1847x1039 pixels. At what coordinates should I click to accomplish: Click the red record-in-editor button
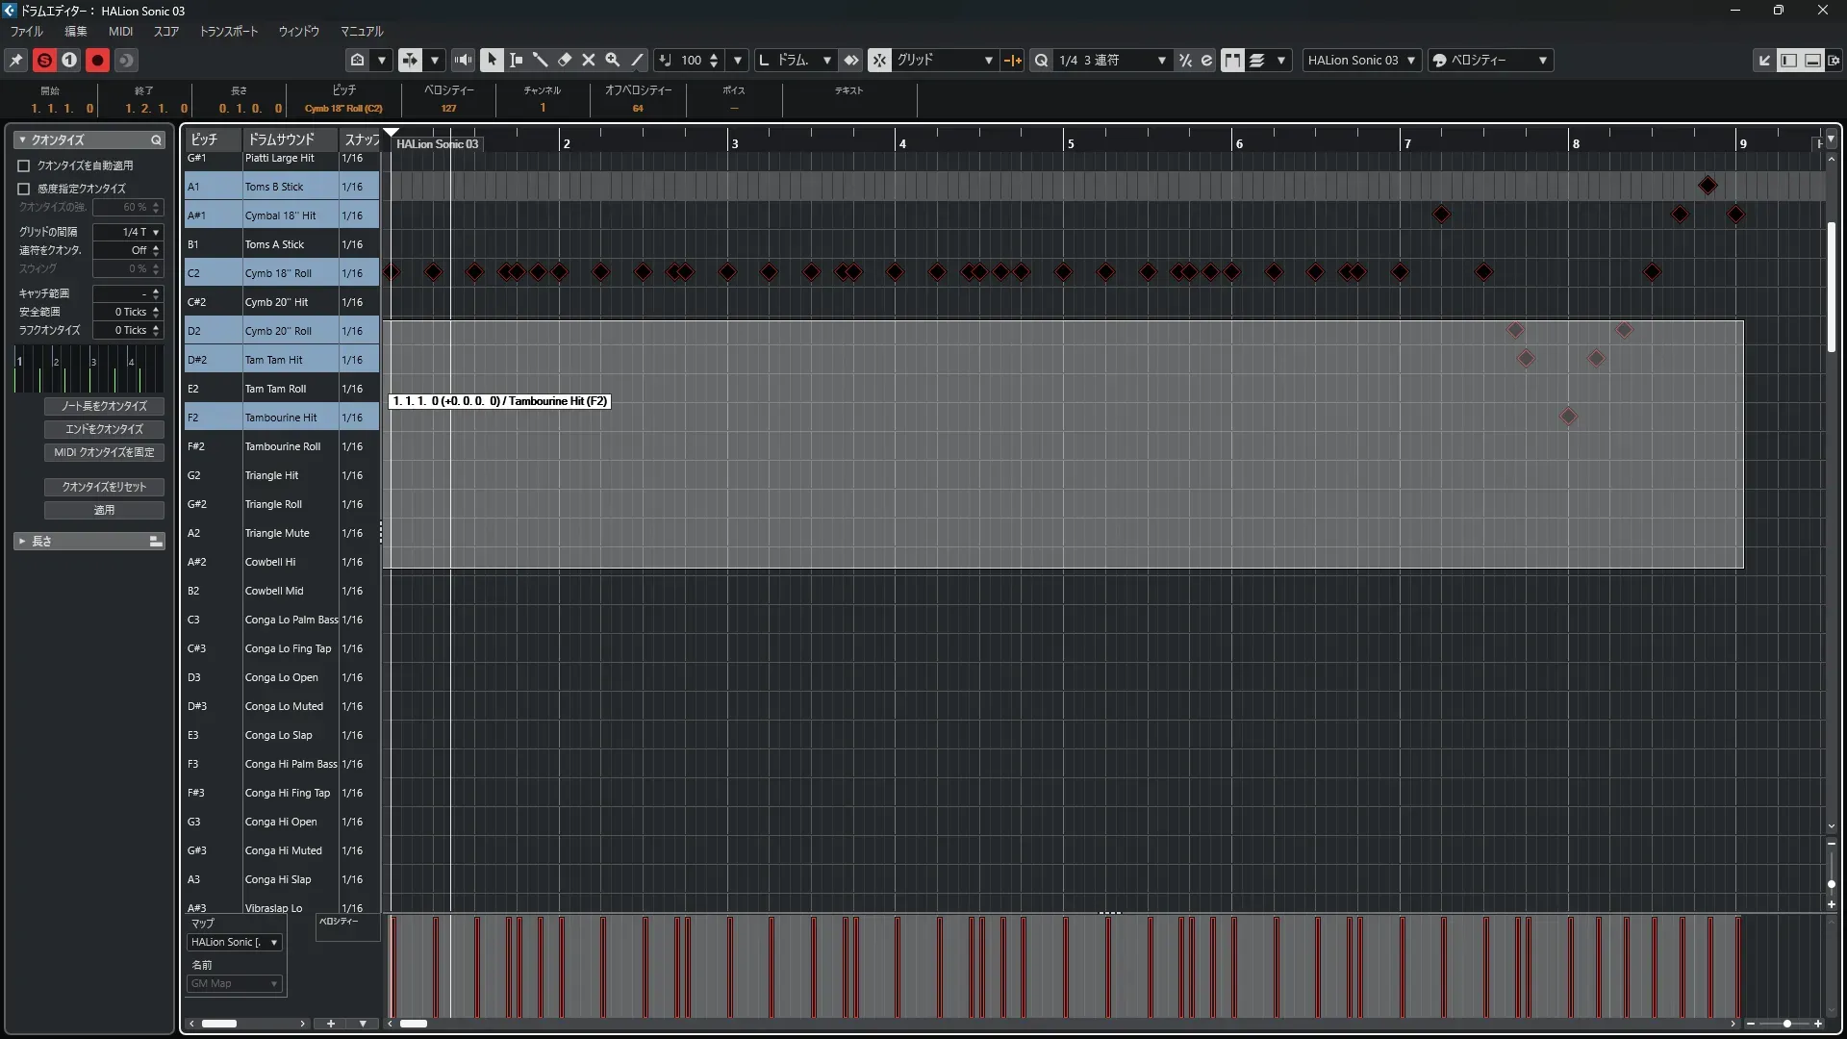97,60
